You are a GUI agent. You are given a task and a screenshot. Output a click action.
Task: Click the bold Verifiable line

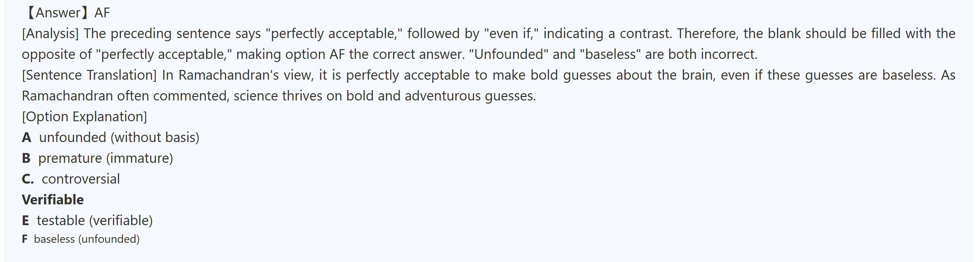tap(53, 200)
